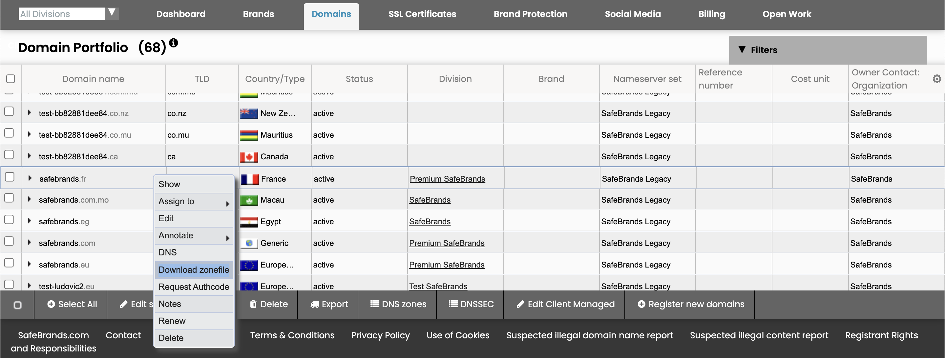Expand the safebrands.eg row
945x358 pixels.
click(x=29, y=221)
